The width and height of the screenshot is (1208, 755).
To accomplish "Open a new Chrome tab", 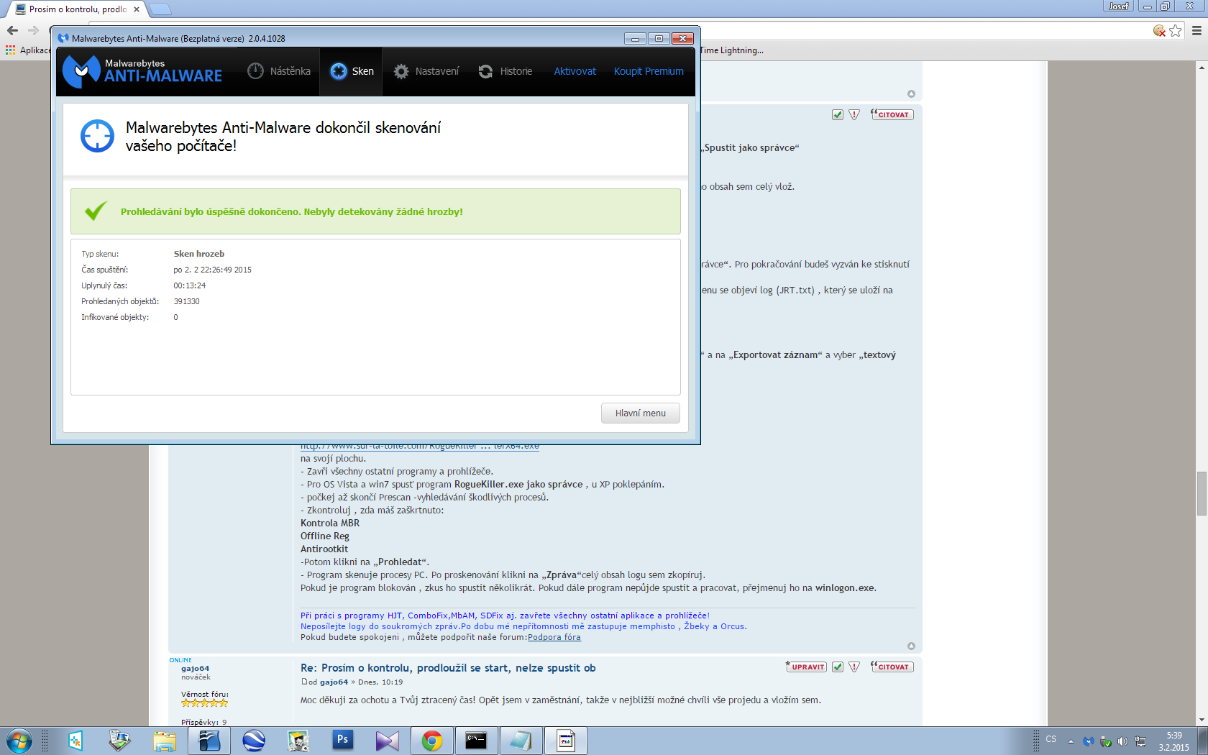I will [x=160, y=9].
